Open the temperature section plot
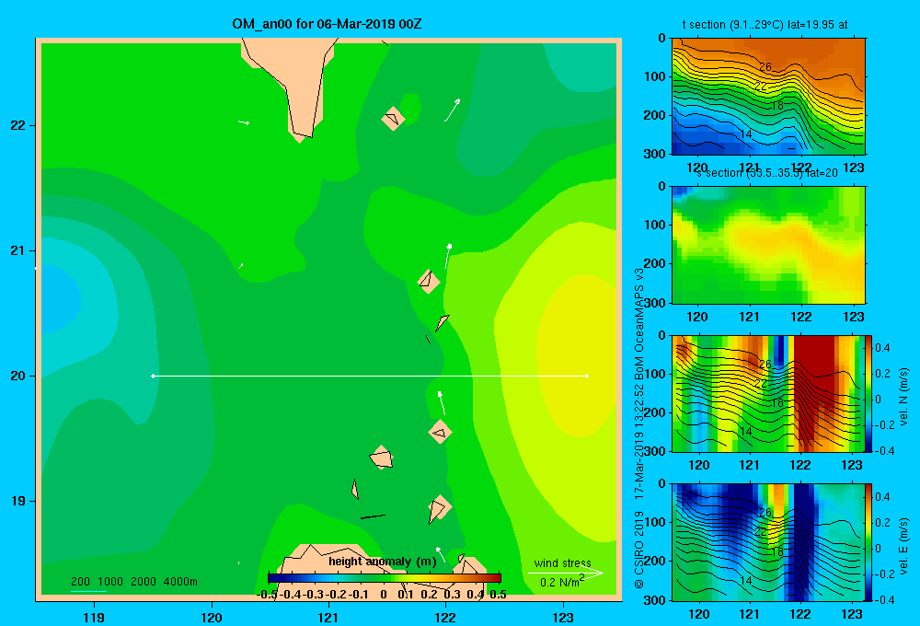The image size is (920, 626). (x=768, y=97)
